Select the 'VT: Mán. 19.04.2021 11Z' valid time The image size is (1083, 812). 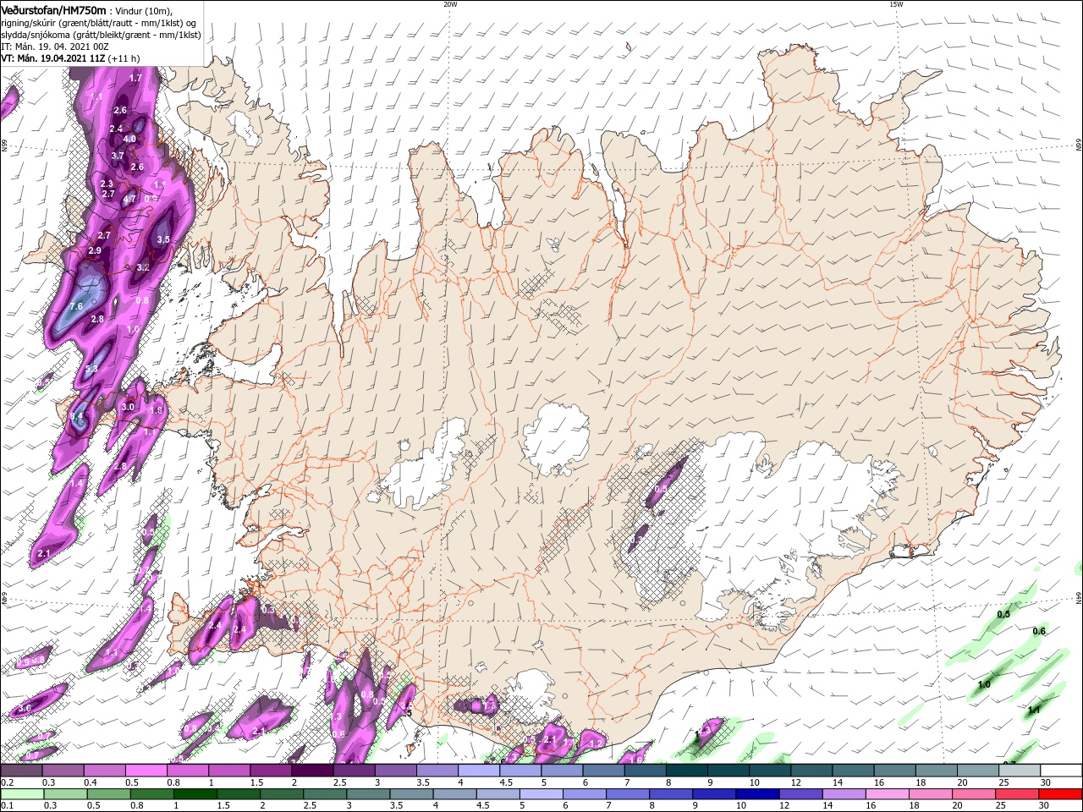click(52, 58)
